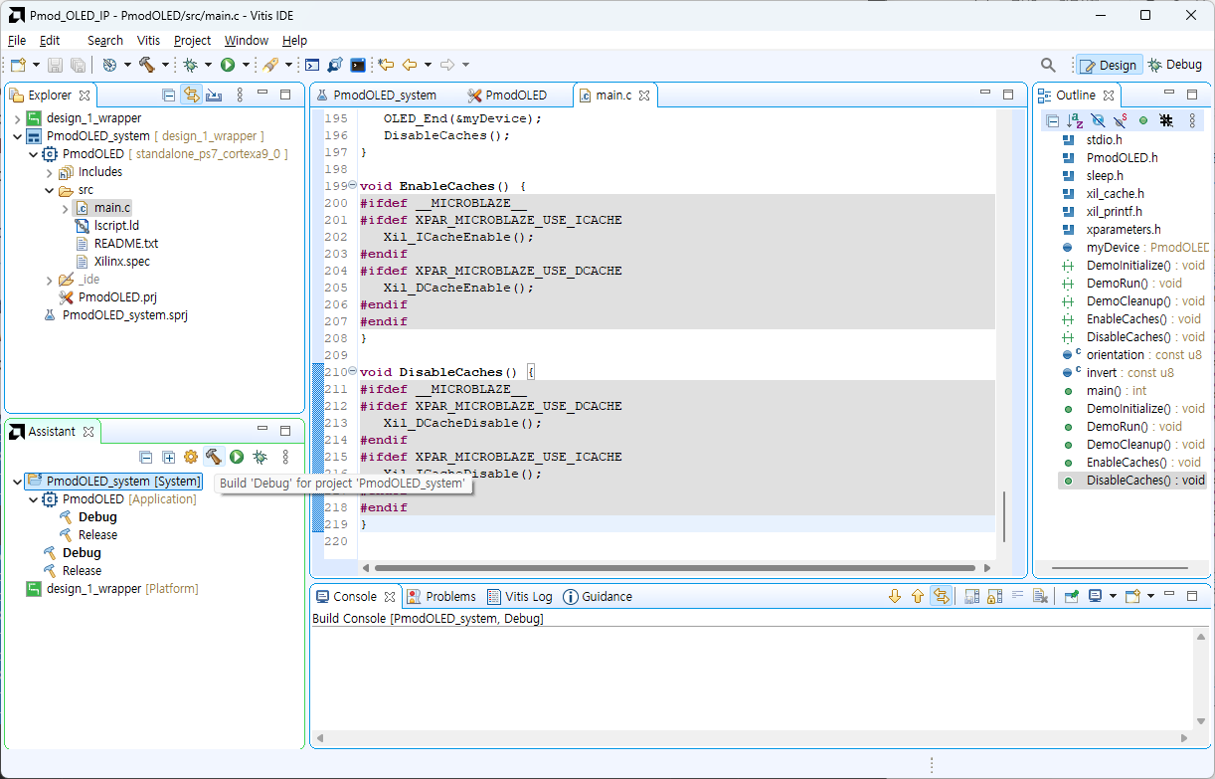Toggle Hide Static Members in Outline
Viewport: 1215px width, 779px height.
click(1121, 120)
